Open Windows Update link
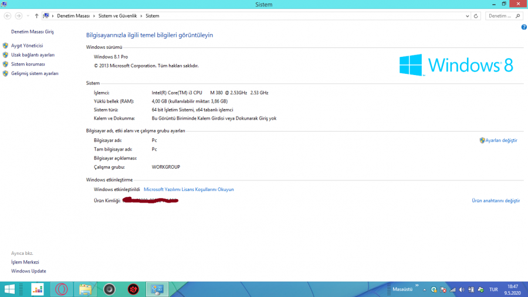 pos(29,271)
